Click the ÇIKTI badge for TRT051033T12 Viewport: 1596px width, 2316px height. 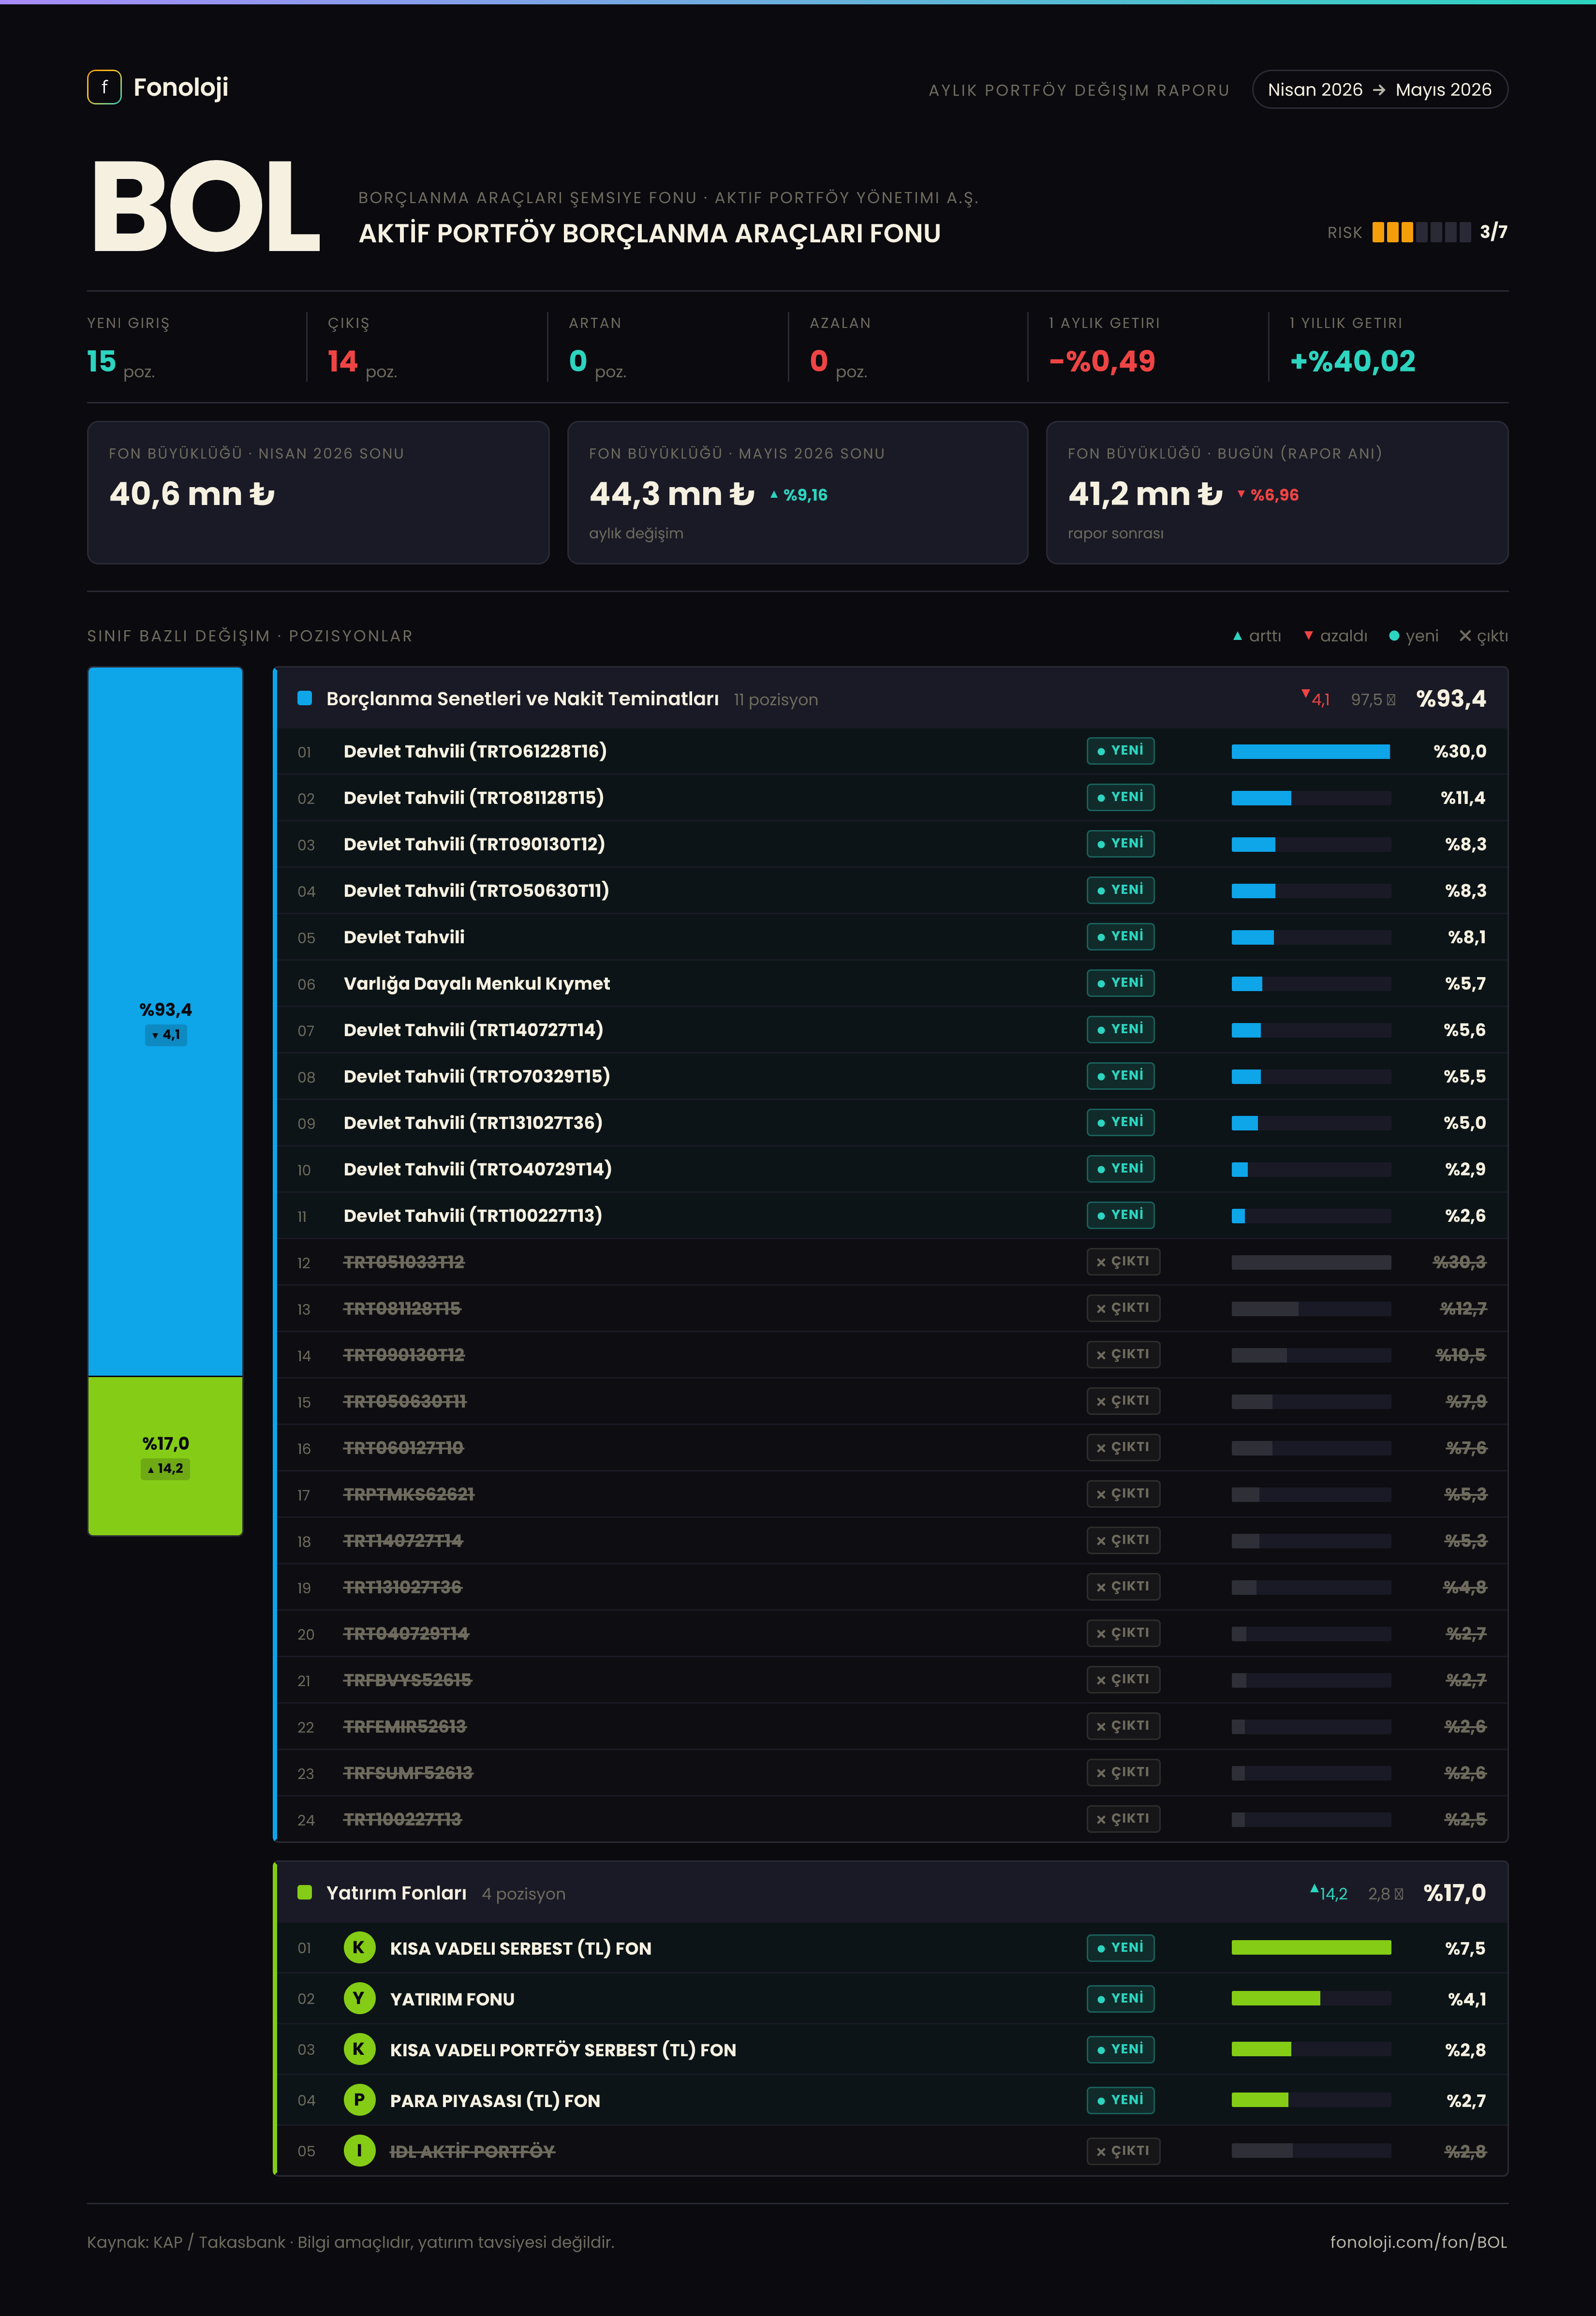(x=1123, y=1262)
